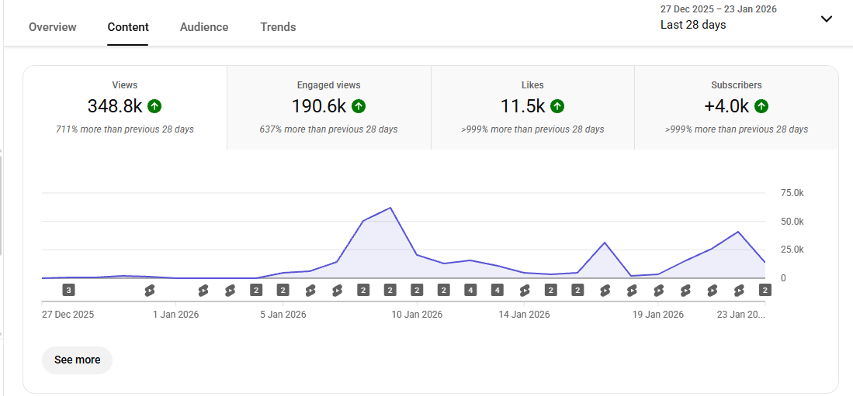Click the last Shorts icon marker on timeline
The image size is (853, 396).
pyautogui.click(x=738, y=291)
